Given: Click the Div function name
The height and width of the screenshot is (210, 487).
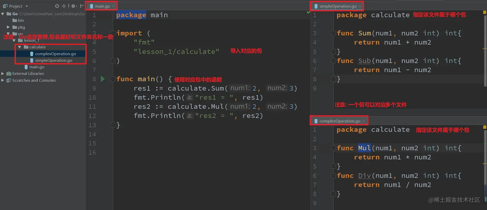Looking at the screenshot, I should pos(365,176).
